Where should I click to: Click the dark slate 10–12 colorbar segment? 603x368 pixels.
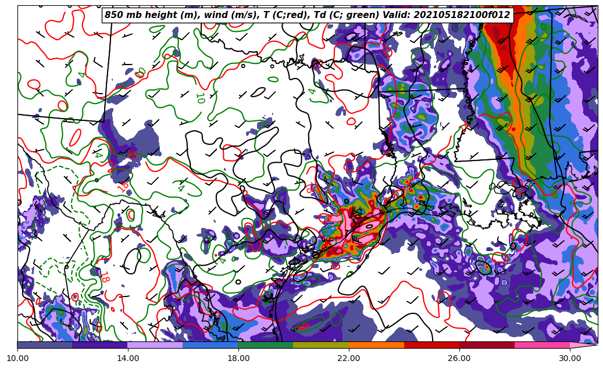point(45,345)
